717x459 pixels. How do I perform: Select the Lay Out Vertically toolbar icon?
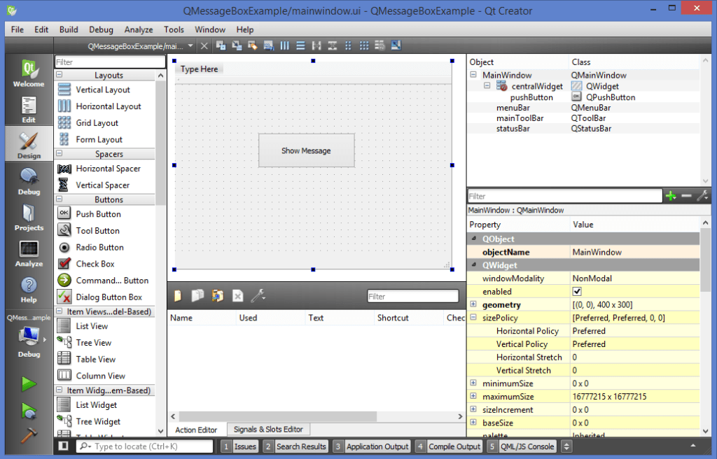click(300, 45)
